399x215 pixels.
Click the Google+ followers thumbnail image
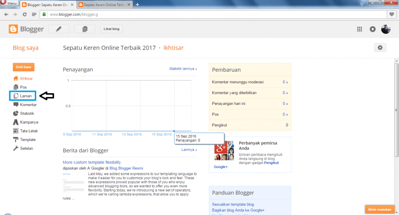coord(224,150)
